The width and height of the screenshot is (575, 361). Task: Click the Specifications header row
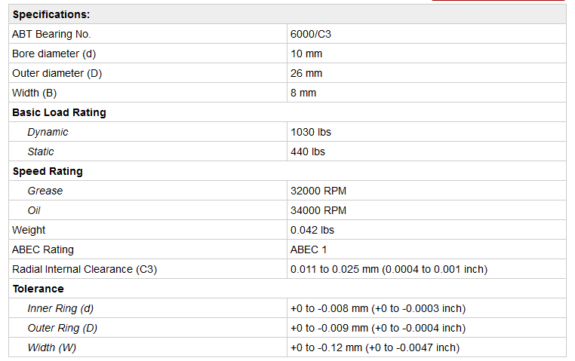pos(51,14)
